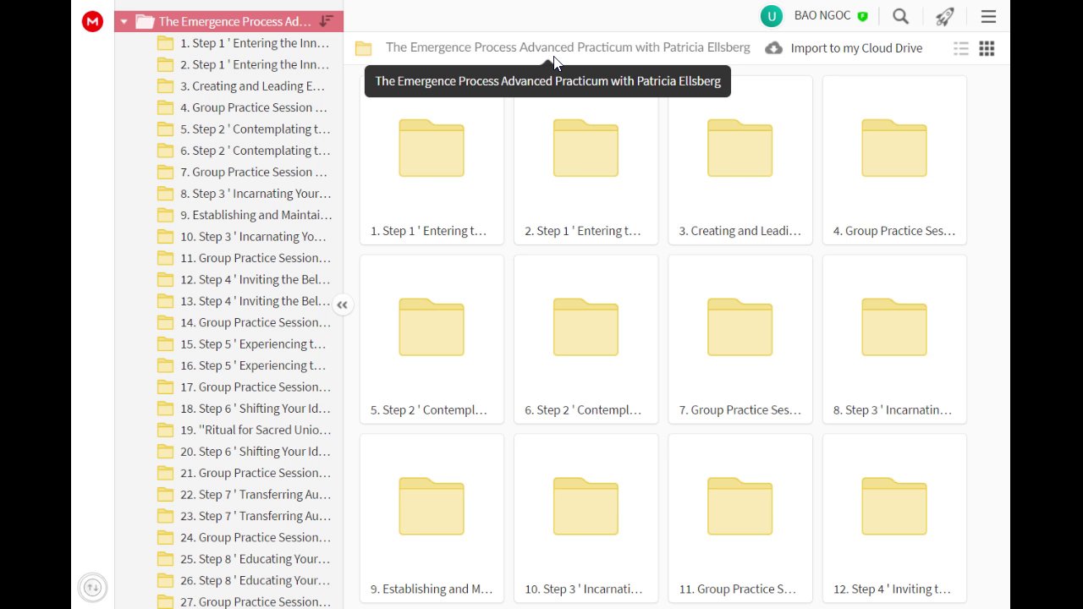Open folder 2. Step 1 ' Entering in grid

(x=585, y=160)
